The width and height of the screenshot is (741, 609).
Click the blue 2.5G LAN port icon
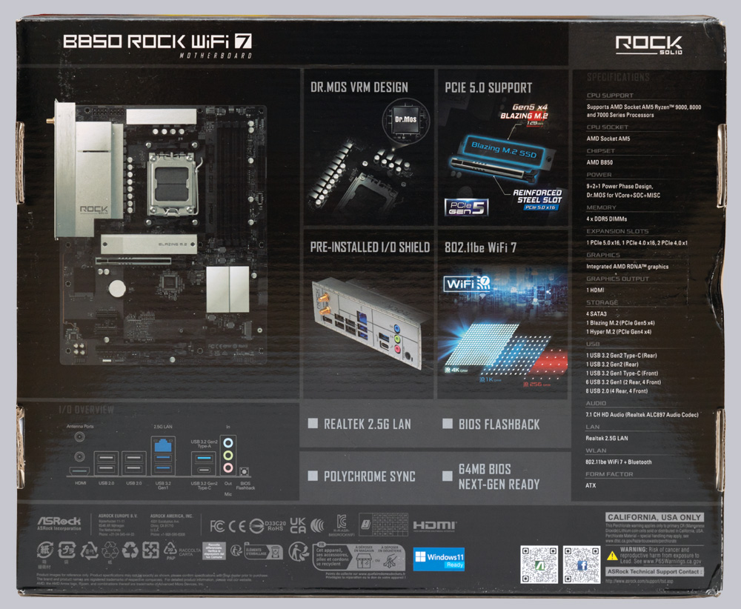point(162,445)
